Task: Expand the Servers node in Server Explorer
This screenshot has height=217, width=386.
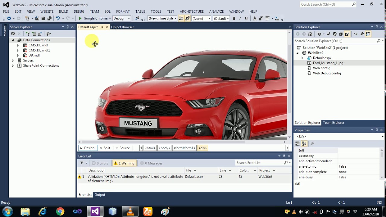Action: [13, 61]
